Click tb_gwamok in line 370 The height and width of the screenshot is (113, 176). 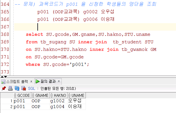point(135,49)
